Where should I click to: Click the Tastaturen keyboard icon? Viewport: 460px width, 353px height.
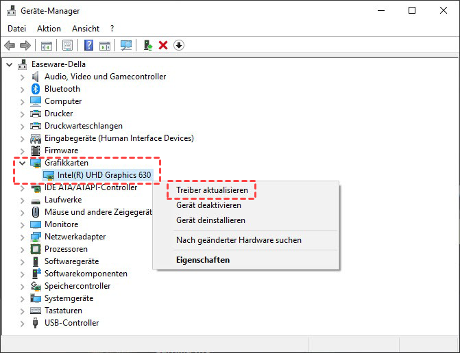coord(36,311)
